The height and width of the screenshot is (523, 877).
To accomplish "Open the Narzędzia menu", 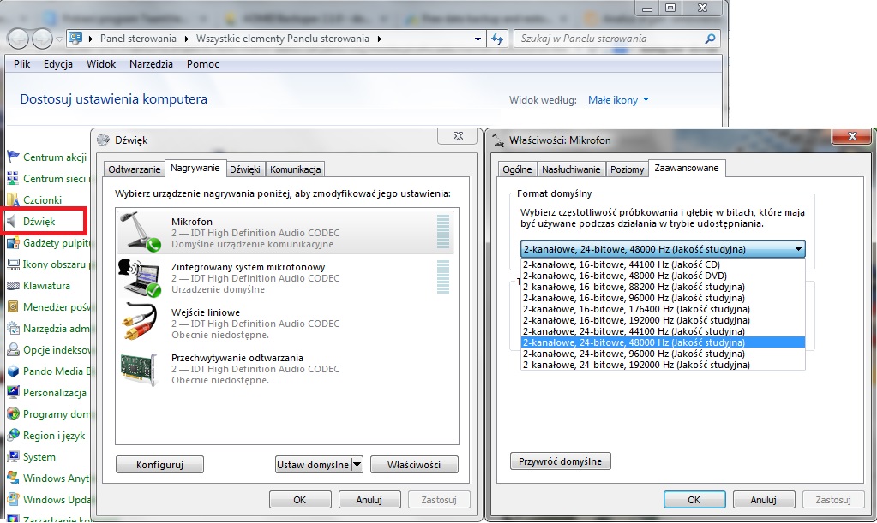I will 151,64.
